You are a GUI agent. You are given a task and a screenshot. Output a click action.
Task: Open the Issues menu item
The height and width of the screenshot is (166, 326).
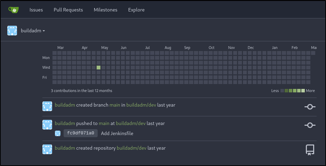tap(36, 10)
